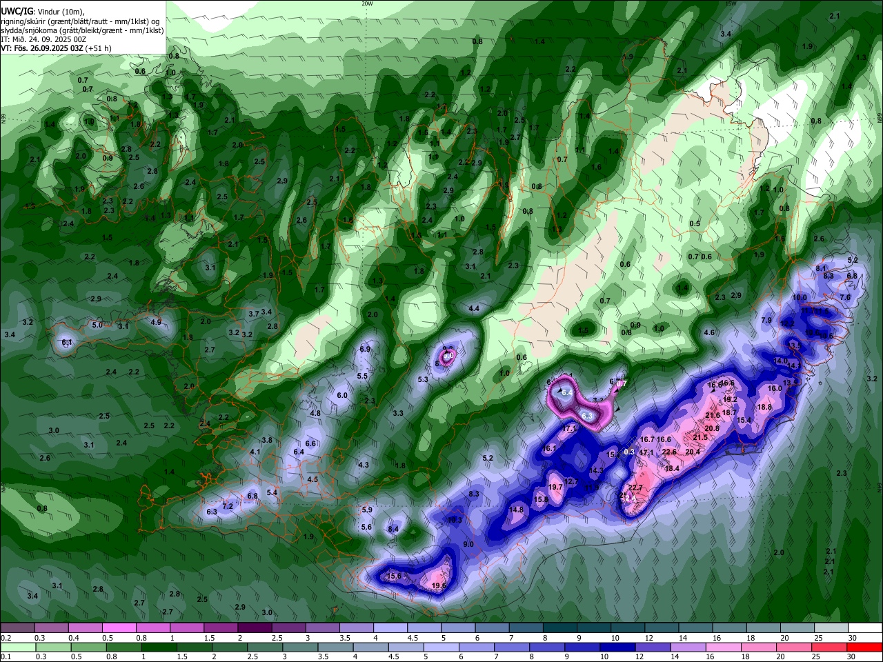Viewport: 883px width, 662px height.
Task: Click the '10.0' value on the east coast
Action: coord(800,297)
